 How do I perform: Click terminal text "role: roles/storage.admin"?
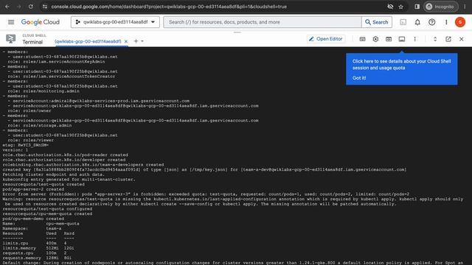coord(40,126)
